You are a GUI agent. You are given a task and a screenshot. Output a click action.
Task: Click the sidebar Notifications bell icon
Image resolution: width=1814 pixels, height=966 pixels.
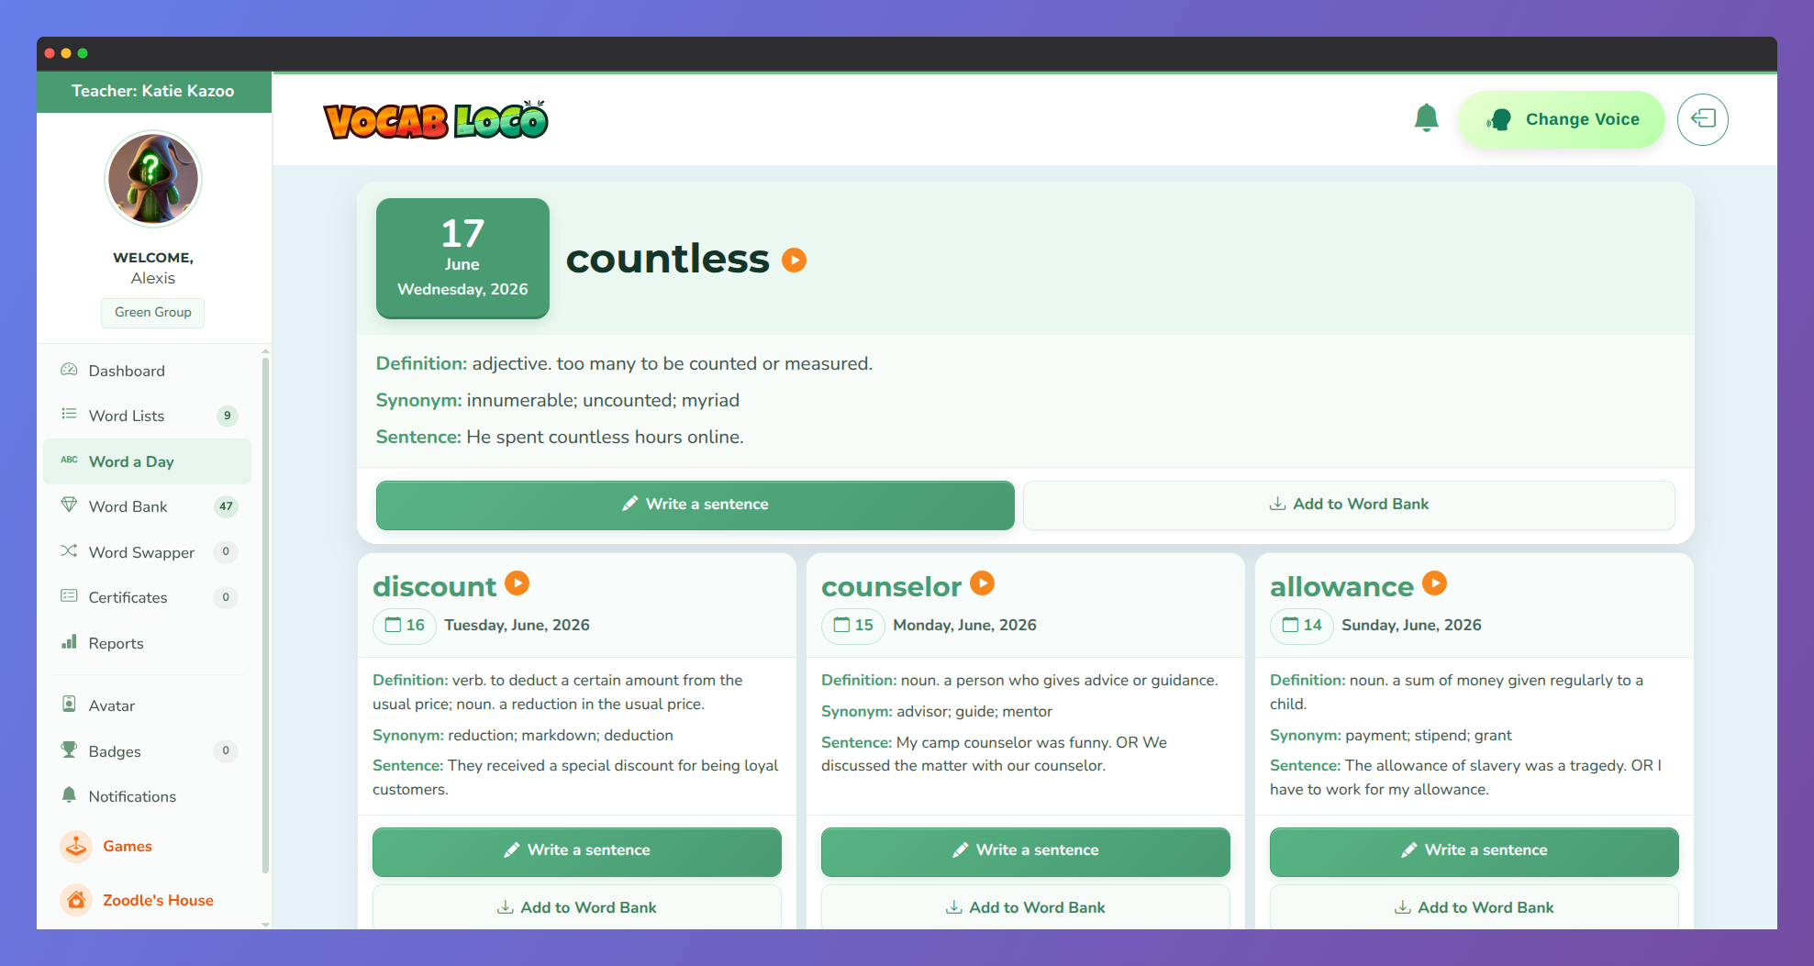tap(69, 794)
